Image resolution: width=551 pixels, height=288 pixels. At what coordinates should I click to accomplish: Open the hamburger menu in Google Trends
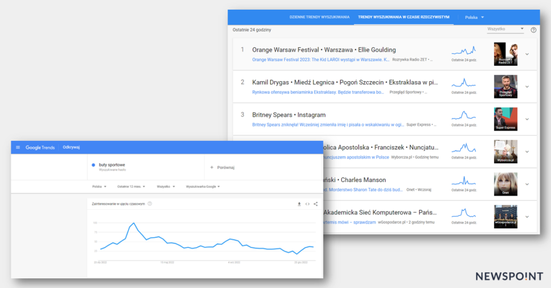tap(18, 147)
